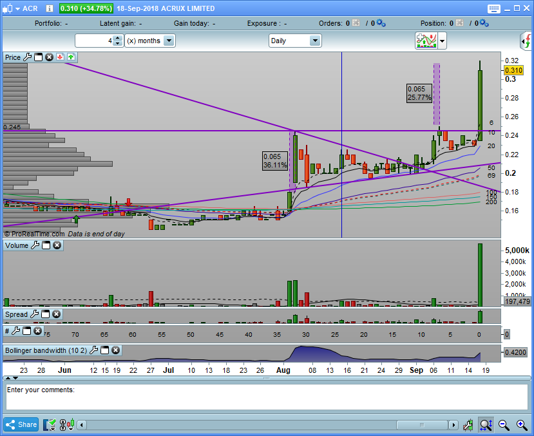Viewport: 534px width, 436px height.
Task: Open the # panel settings wrench
Action: coord(15,331)
